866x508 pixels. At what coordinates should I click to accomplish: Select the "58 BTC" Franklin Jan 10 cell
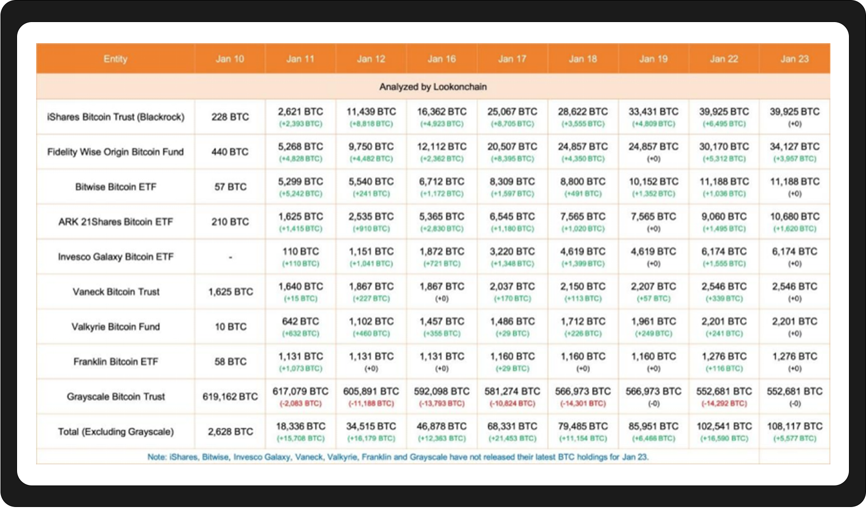231,361
